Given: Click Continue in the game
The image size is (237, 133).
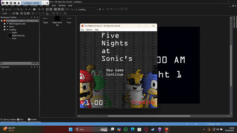Looking at the screenshot, I should click(x=115, y=74).
